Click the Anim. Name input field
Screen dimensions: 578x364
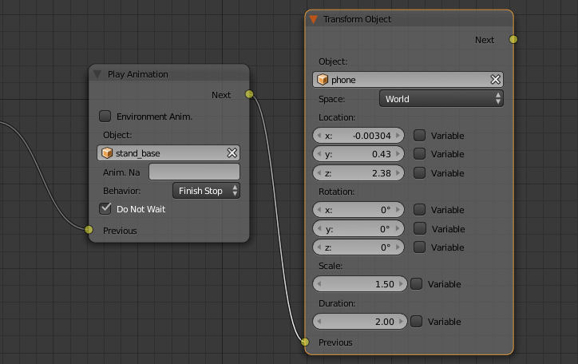pyautogui.click(x=194, y=172)
